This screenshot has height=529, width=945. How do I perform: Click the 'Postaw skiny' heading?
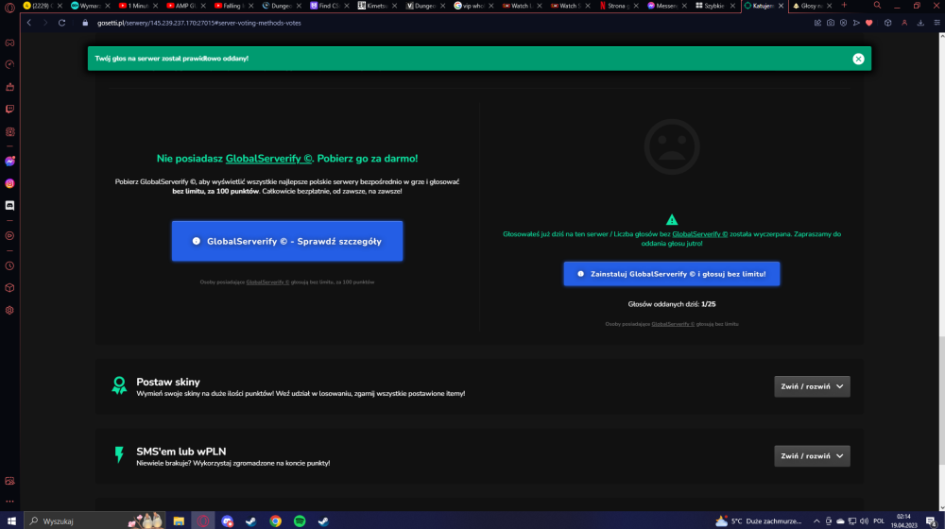pyautogui.click(x=168, y=382)
